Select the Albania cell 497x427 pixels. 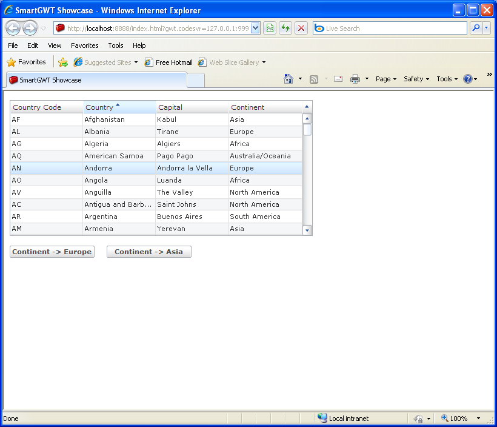119,132
